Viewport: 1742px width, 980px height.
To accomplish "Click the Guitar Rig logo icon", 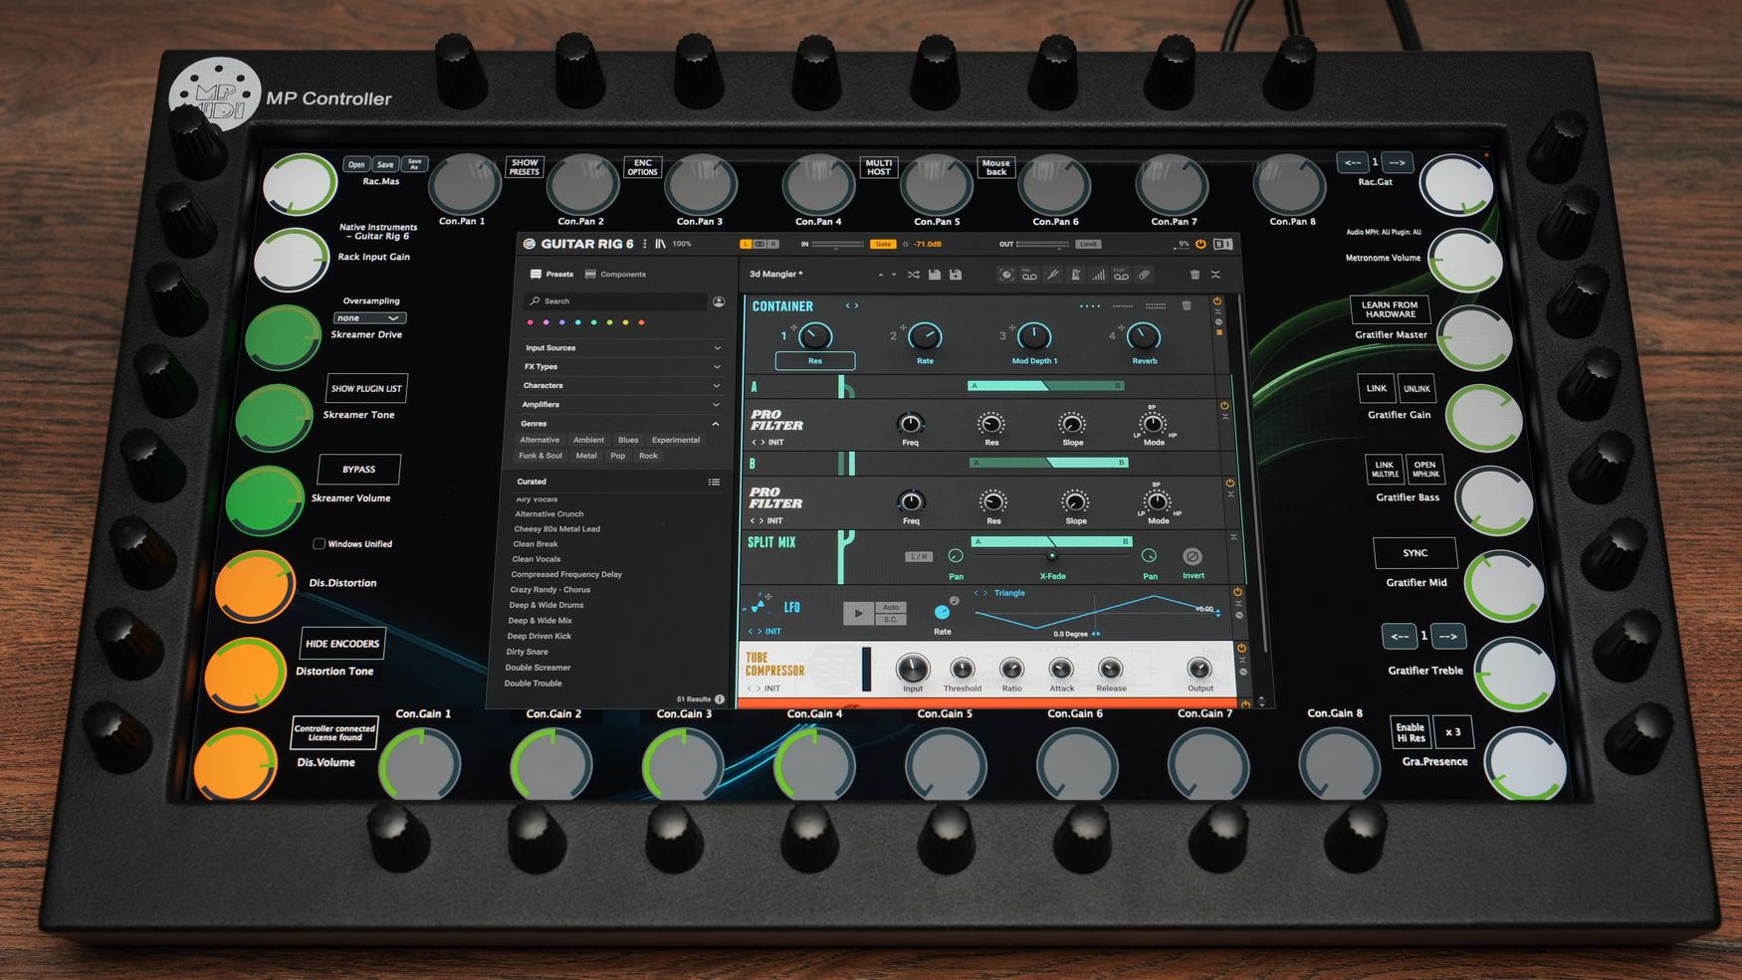I will pyautogui.click(x=530, y=244).
